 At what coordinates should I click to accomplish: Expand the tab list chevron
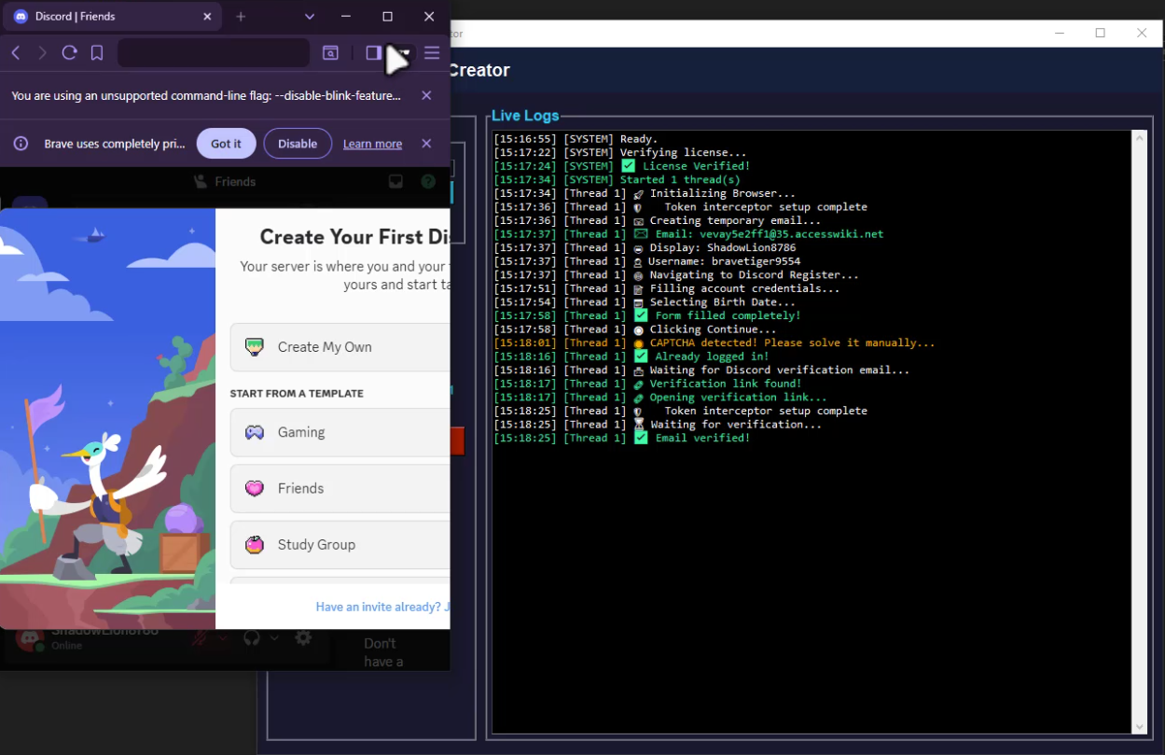coord(310,17)
